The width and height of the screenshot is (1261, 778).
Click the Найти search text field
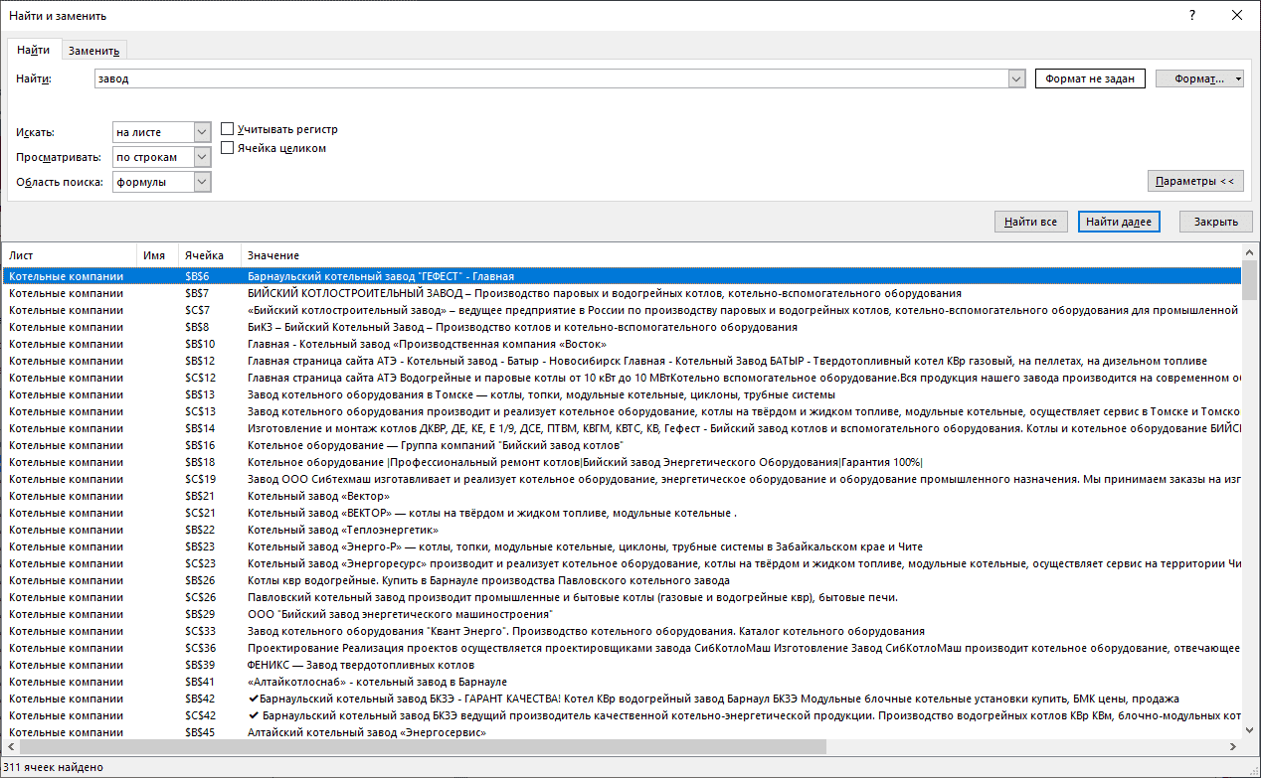(x=552, y=78)
